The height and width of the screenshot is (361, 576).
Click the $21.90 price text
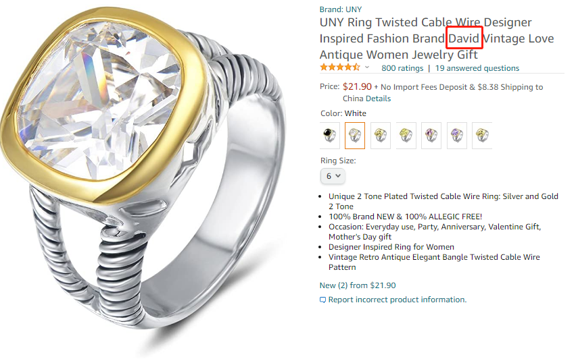click(357, 86)
